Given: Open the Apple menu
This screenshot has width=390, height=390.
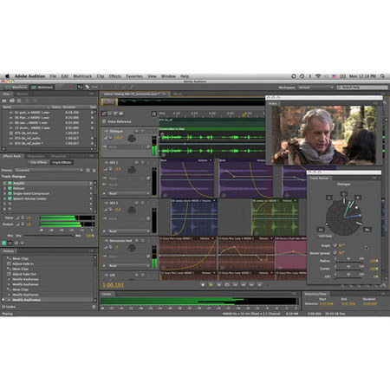Looking at the screenshot, I should click(7, 76).
